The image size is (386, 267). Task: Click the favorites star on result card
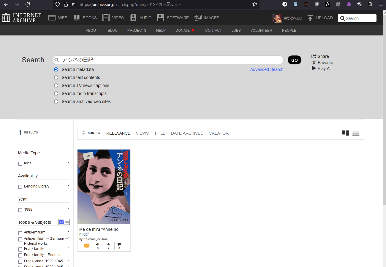click(108, 244)
